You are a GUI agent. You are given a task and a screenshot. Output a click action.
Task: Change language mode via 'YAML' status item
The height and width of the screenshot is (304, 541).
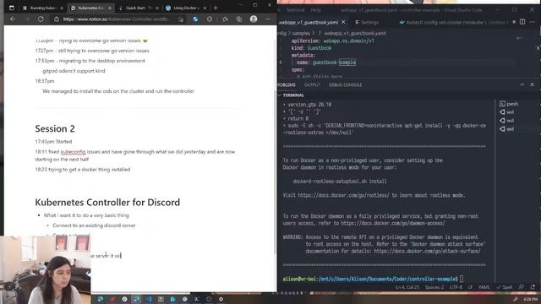pos(484,287)
